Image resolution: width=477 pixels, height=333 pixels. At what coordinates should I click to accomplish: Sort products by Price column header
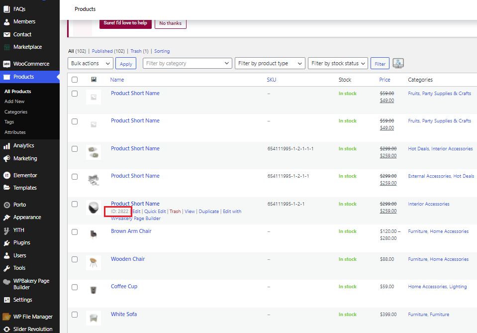coord(384,80)
